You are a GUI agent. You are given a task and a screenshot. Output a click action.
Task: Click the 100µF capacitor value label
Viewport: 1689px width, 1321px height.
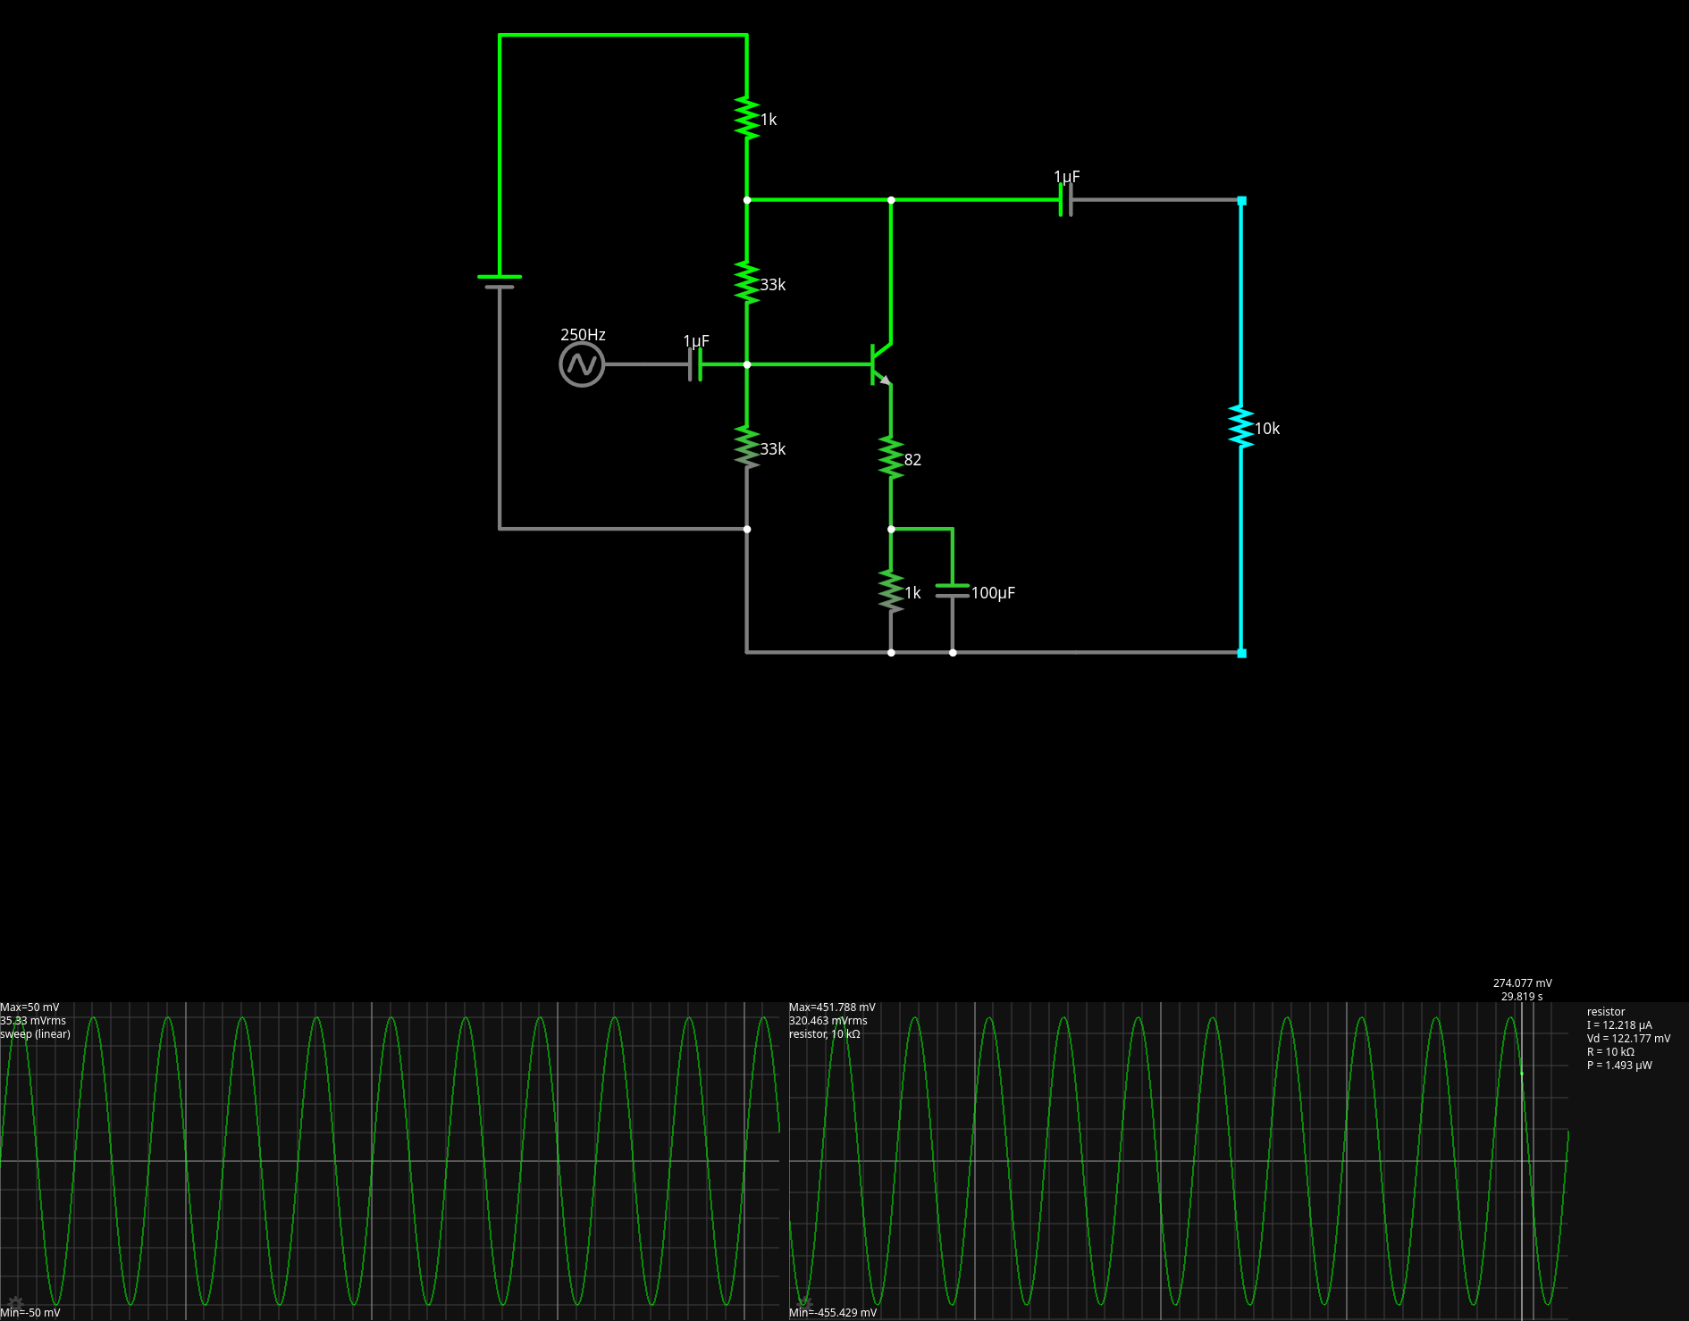pyautogui.click(x=993, y=593)
